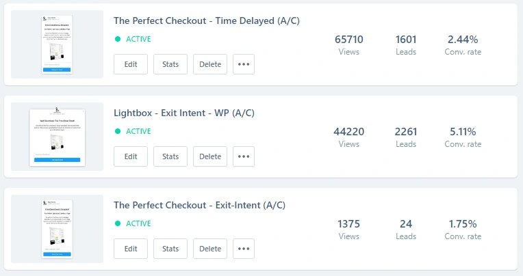Toggle ACTIVE status of Lightbox Exit Intent campaign
523x276 pixels.
point(133,131)
